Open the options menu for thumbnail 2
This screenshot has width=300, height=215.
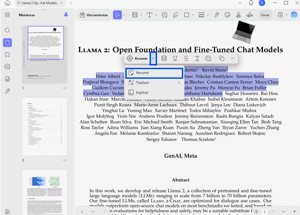click(65, 160)
